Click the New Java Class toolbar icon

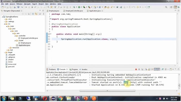click(100, 7)
